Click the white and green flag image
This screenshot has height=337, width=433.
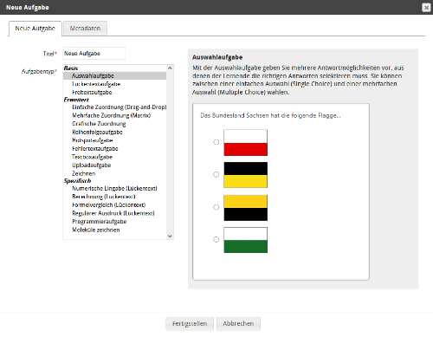246,240
